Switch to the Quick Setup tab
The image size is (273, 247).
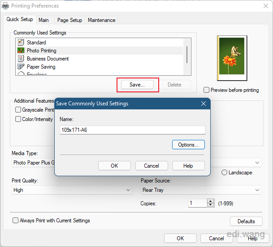pyautogui.click(x=20, y=19)
